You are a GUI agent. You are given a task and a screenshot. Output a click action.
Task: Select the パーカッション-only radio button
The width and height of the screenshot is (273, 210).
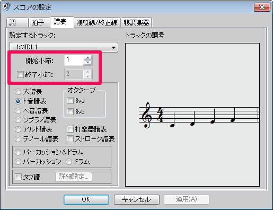[18, 162]
